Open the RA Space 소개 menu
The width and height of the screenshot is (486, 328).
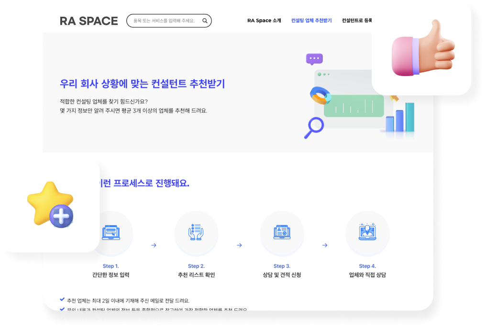point(264,21)
